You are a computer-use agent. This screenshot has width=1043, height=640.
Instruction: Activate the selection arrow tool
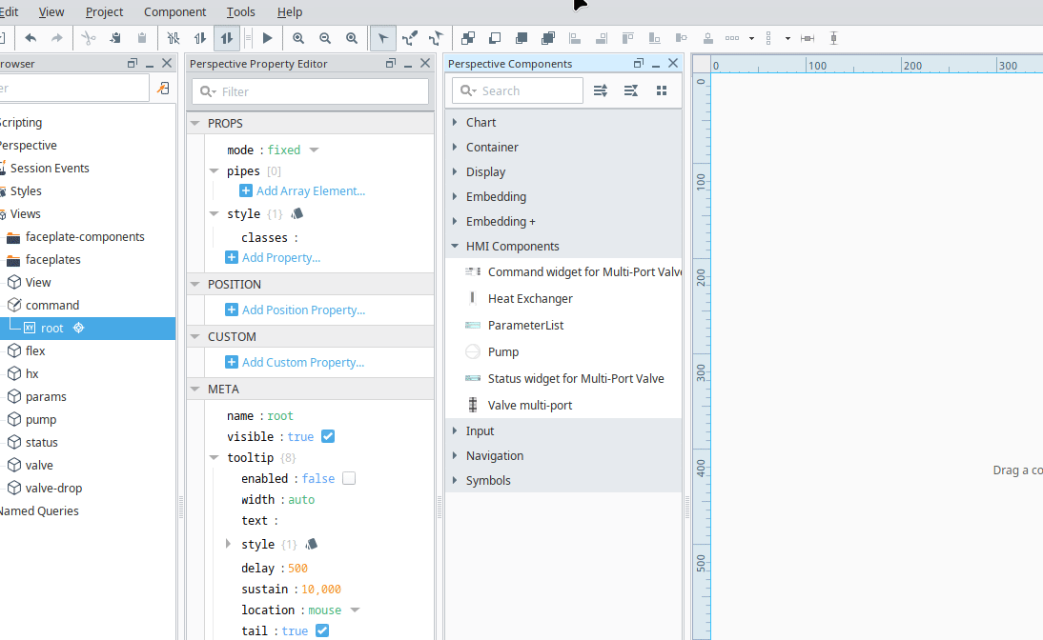383,38
